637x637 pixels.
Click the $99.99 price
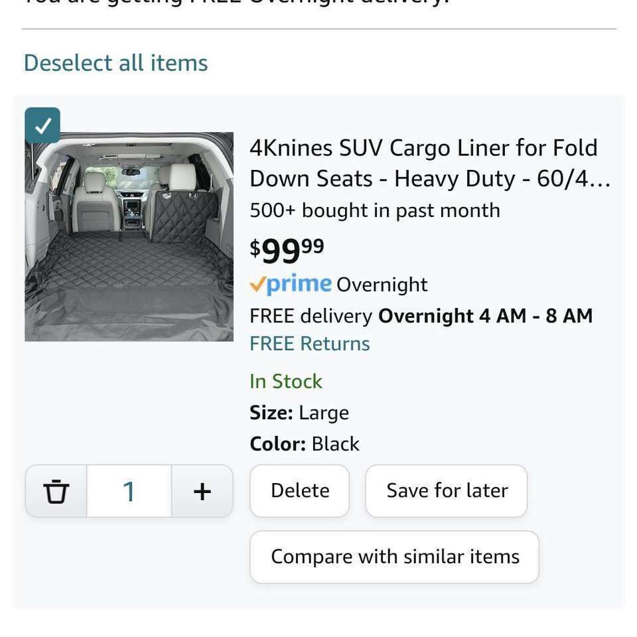287,249
